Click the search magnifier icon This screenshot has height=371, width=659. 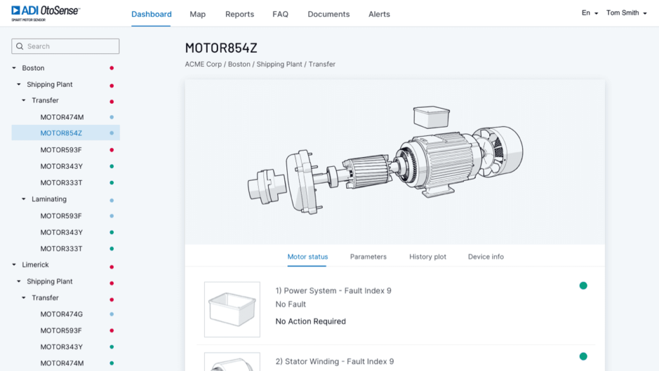20,46
